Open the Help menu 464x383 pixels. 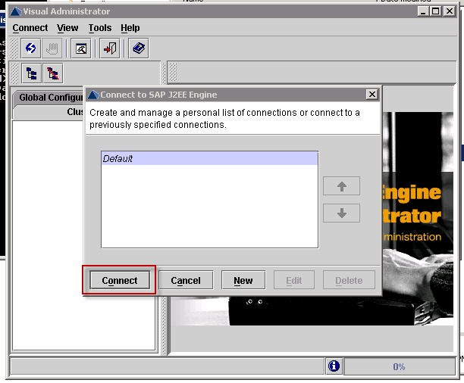130,28
